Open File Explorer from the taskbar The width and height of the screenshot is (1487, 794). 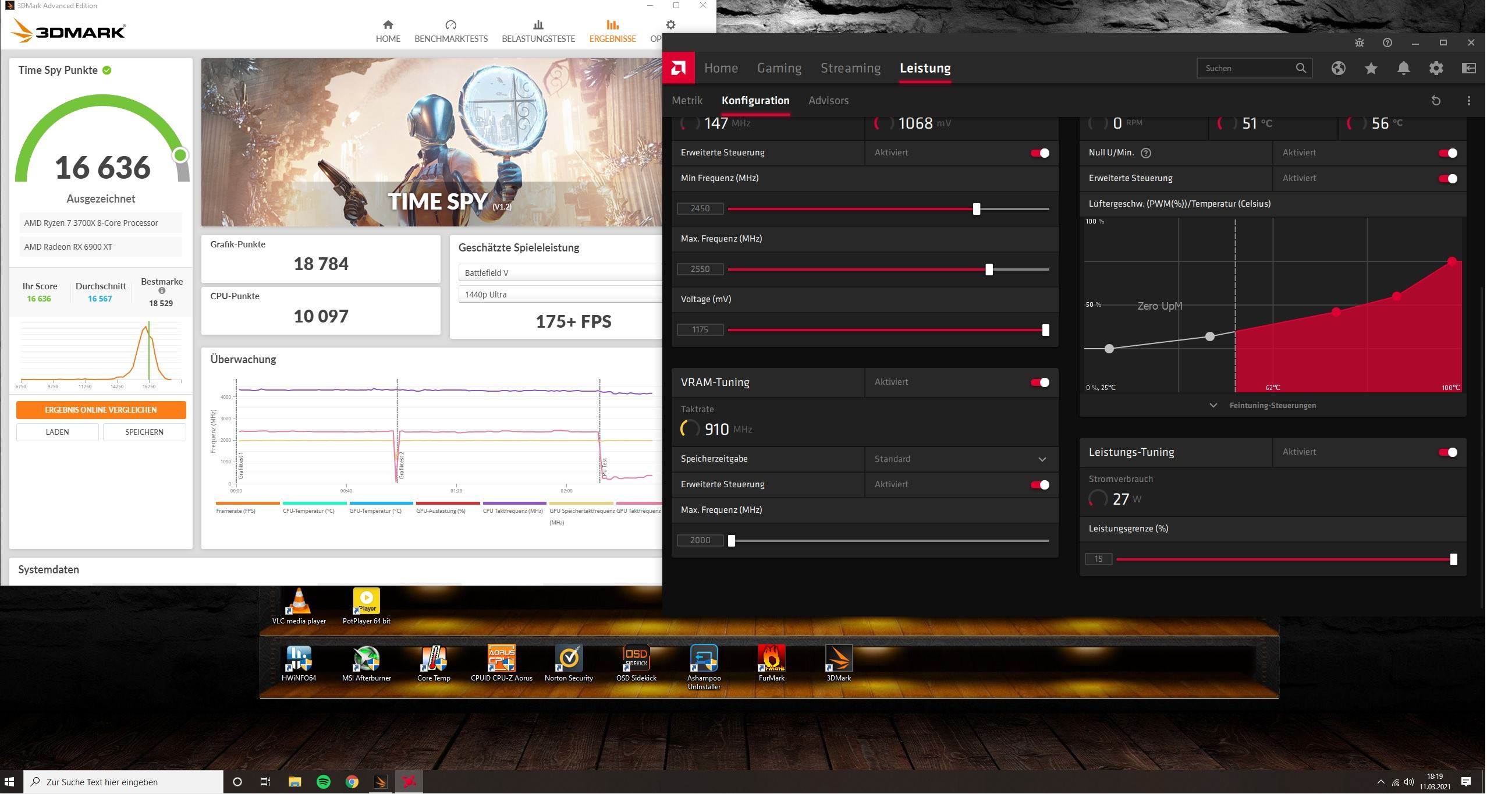(295, 781)
